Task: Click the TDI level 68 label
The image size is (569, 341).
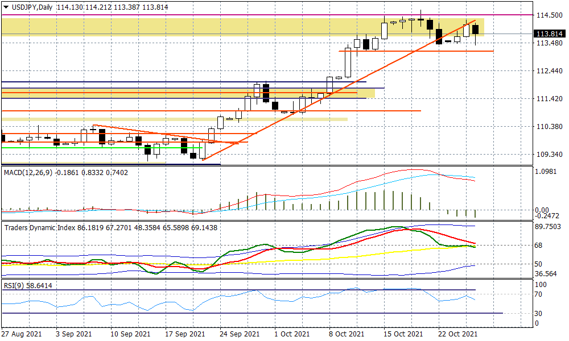Action: click(538, 246)
